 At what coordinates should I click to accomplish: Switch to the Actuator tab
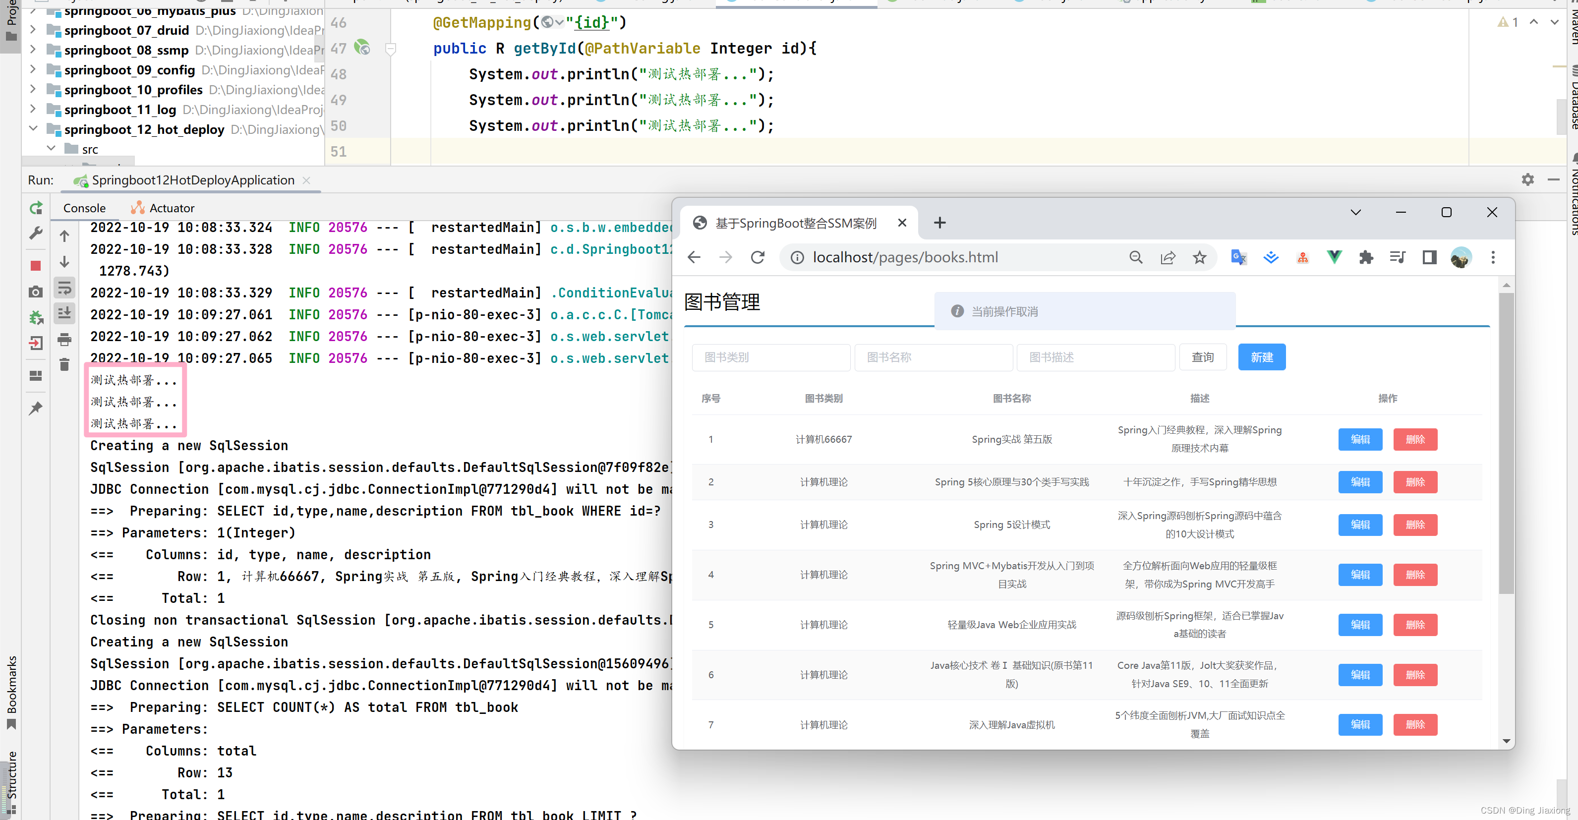(162, 208)
